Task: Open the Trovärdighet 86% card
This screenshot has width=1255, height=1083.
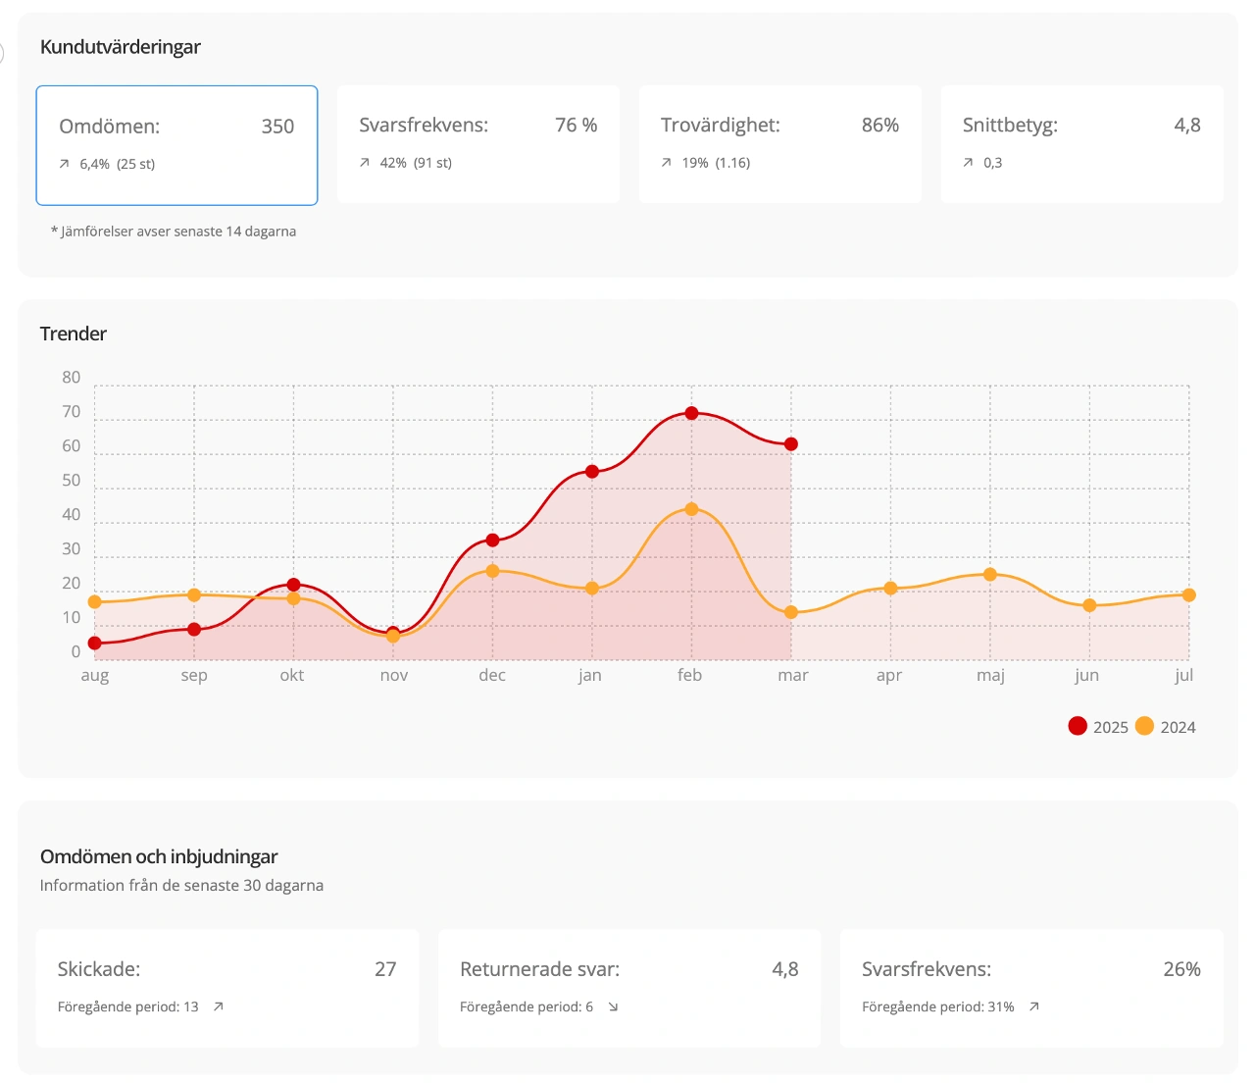Action: 780,144
